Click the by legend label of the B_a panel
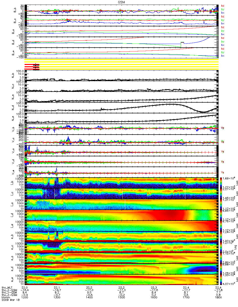Viewport: 238px width, 307px height. 223,31
